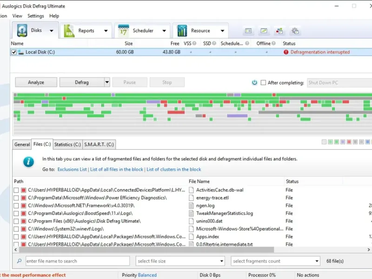This screenshot has width=372, height=279.
Task: Expand the Disks dropdown arrow
Action: [52, 31]
